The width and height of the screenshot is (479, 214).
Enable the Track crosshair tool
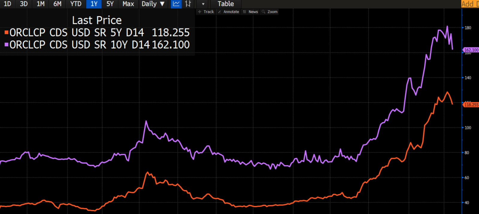click(x=206, y=12)
